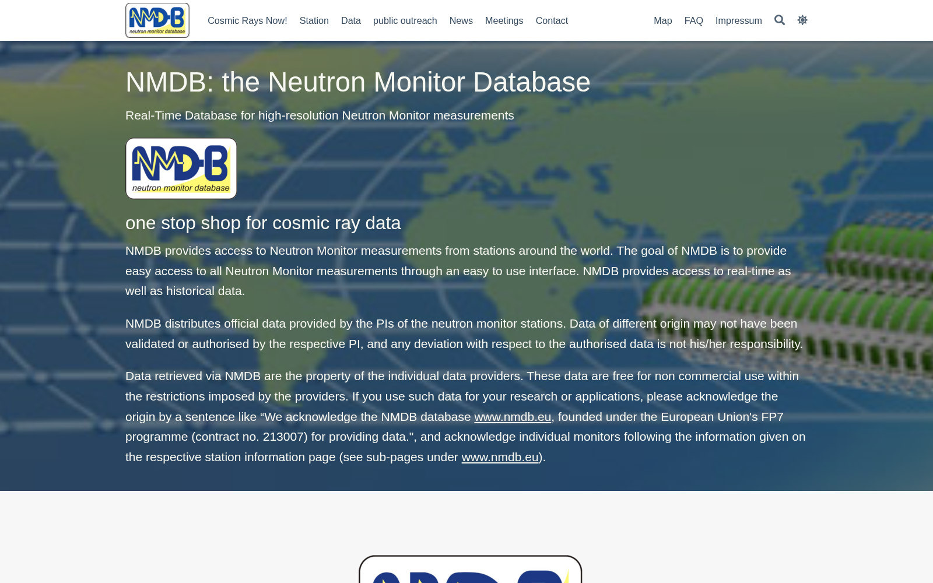Open the Cosmic Rays Now! menu

(247, 20)
